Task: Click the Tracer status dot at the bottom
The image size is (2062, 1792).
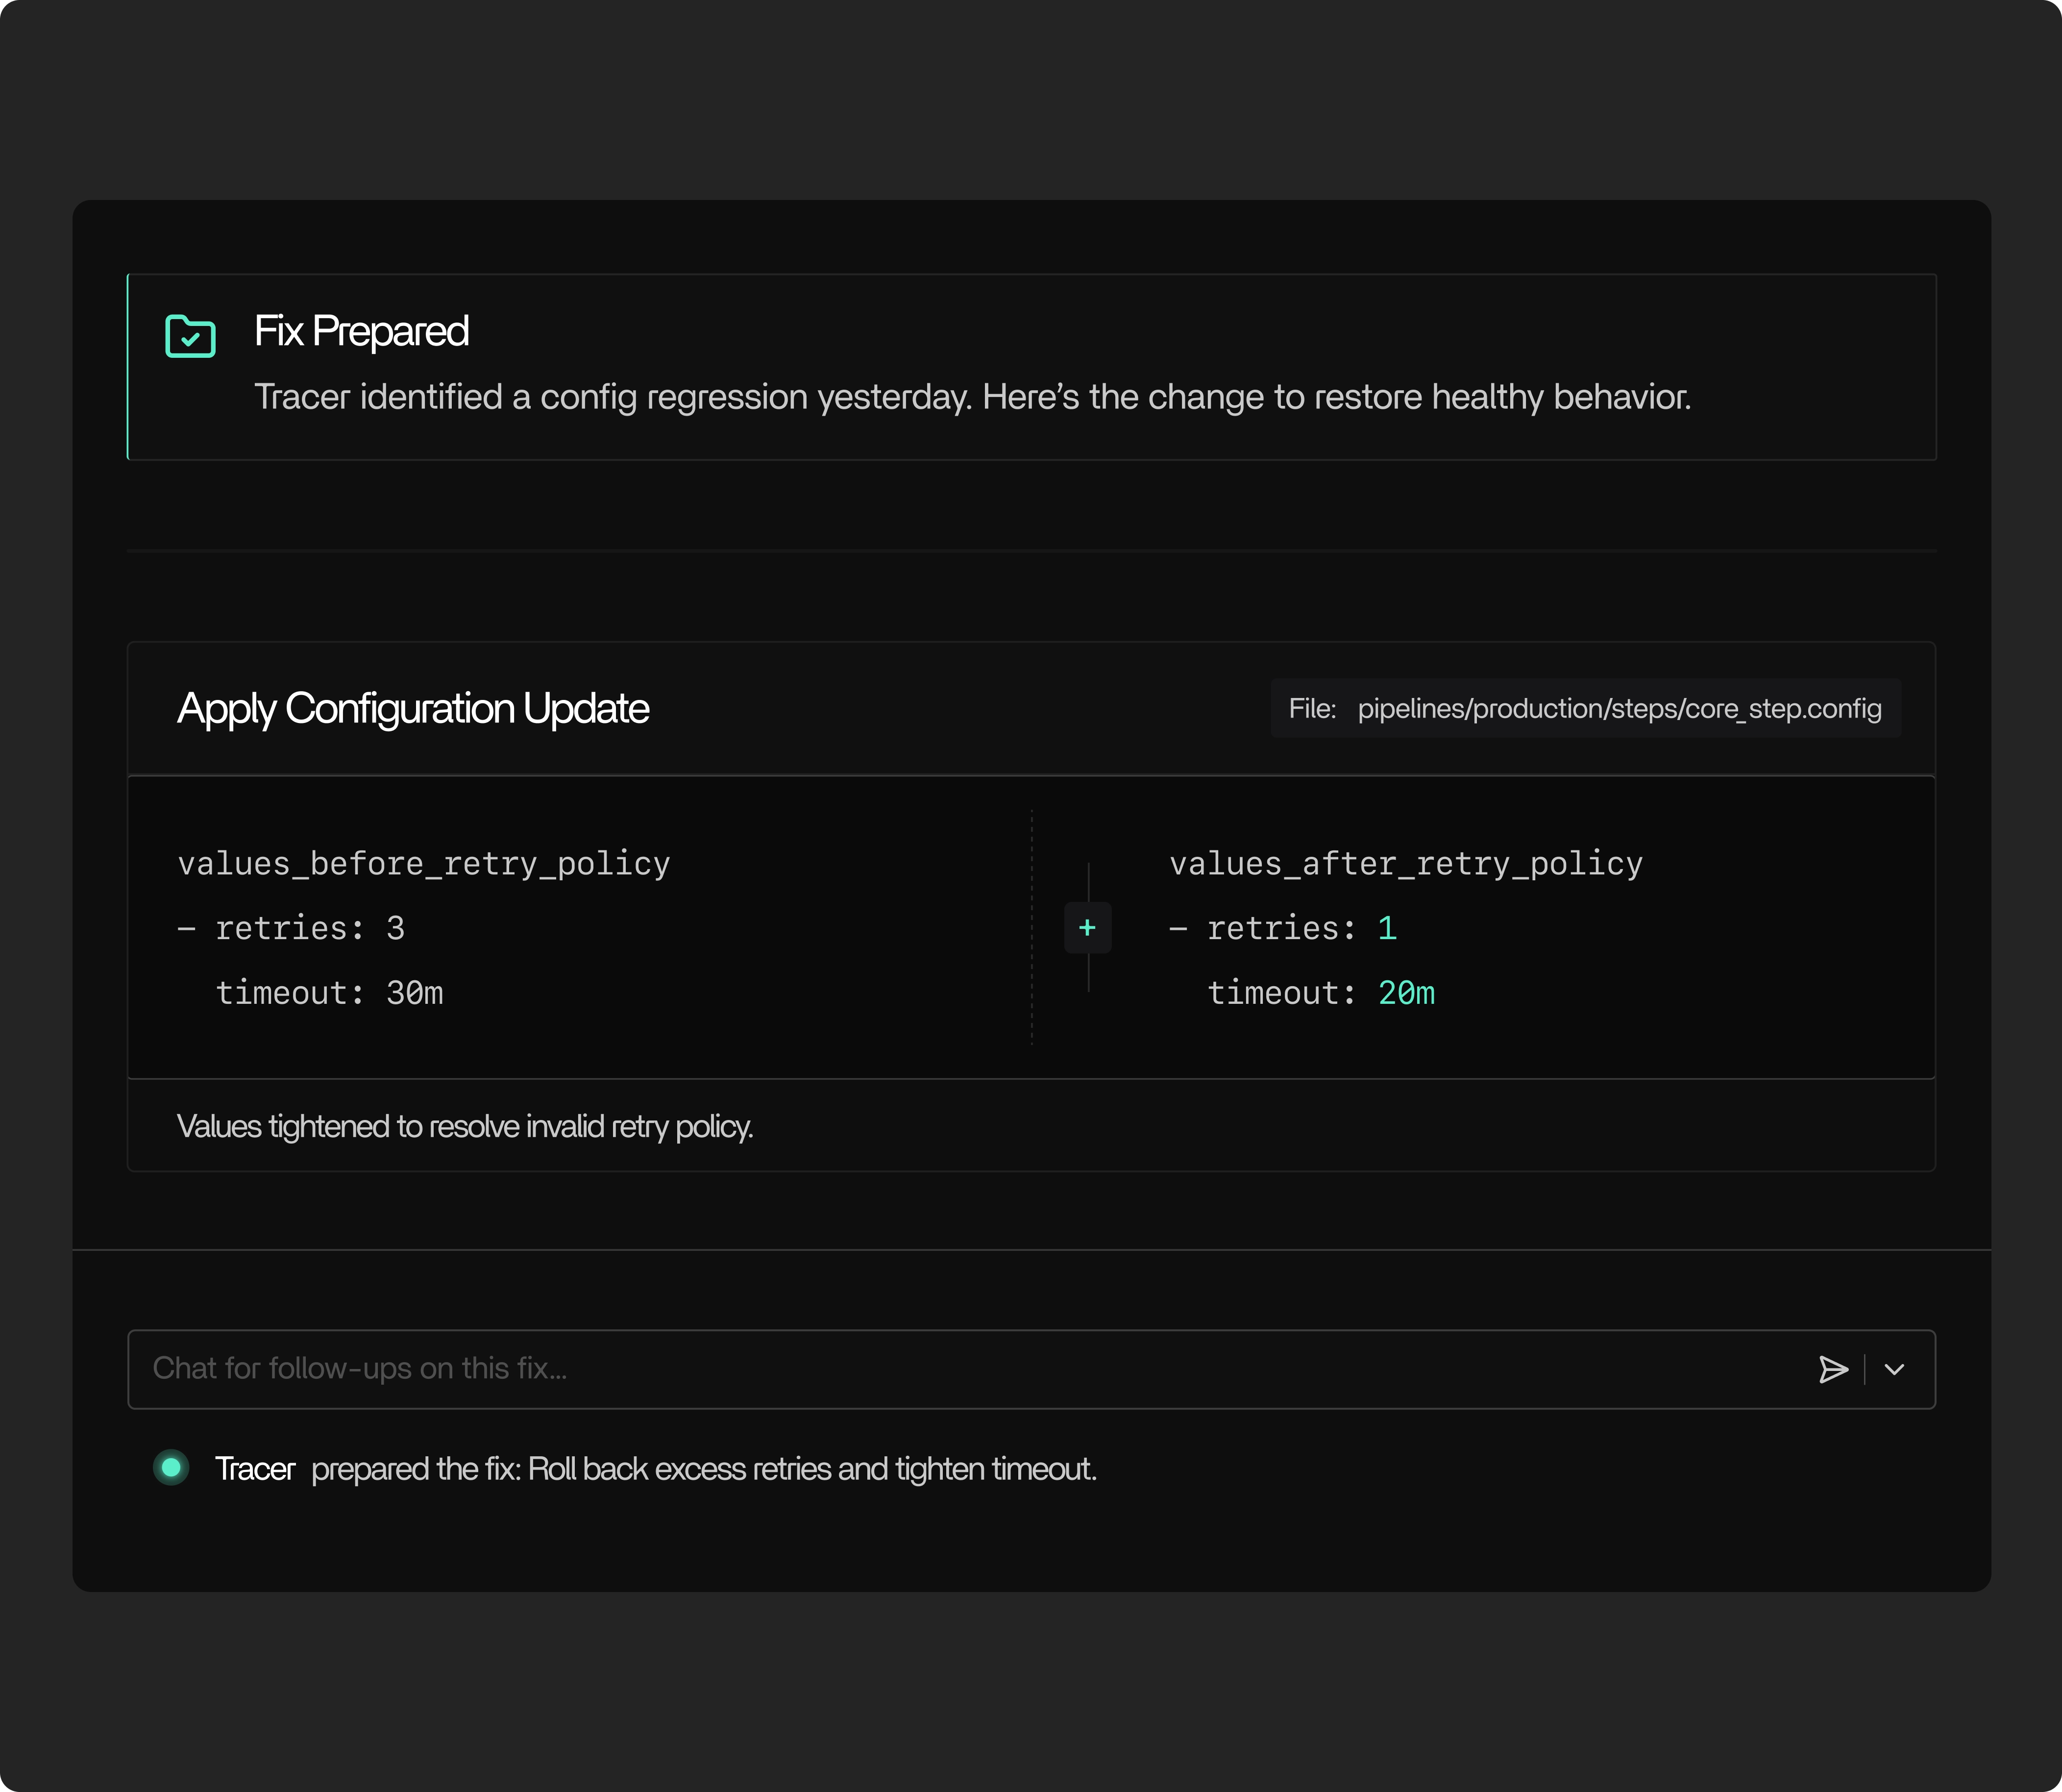Action: 171,1468
